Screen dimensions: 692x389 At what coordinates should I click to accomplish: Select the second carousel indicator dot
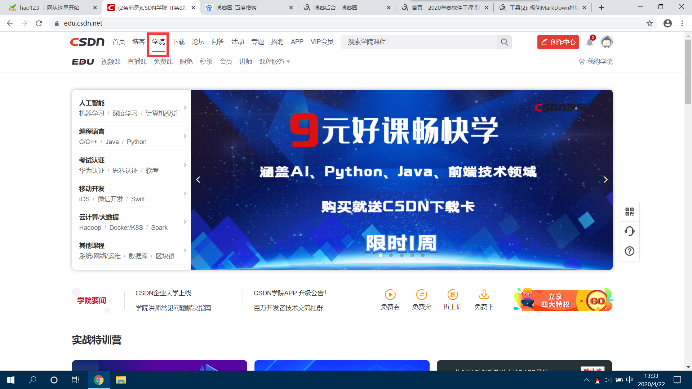tap(391, 255)
